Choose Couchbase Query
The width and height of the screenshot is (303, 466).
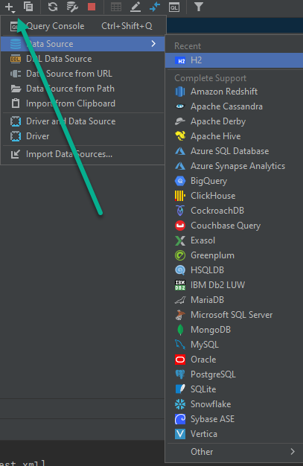[234, 226]
